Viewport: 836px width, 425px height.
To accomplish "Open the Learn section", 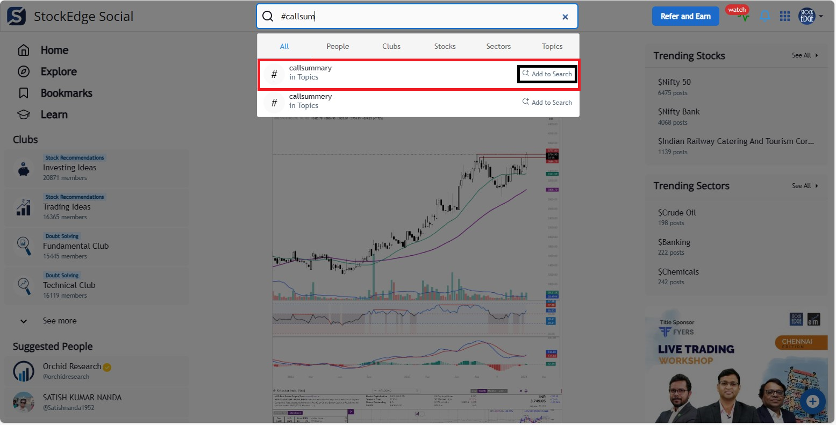I will (x=54, y=114).
